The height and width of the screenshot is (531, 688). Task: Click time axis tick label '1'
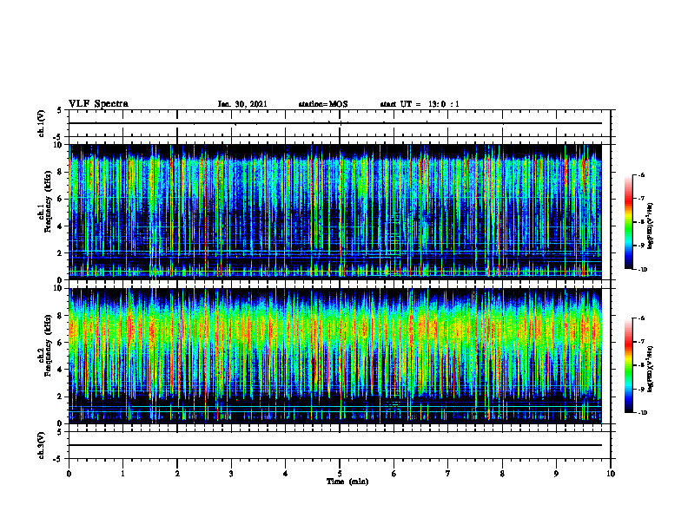tap(122, 474)
